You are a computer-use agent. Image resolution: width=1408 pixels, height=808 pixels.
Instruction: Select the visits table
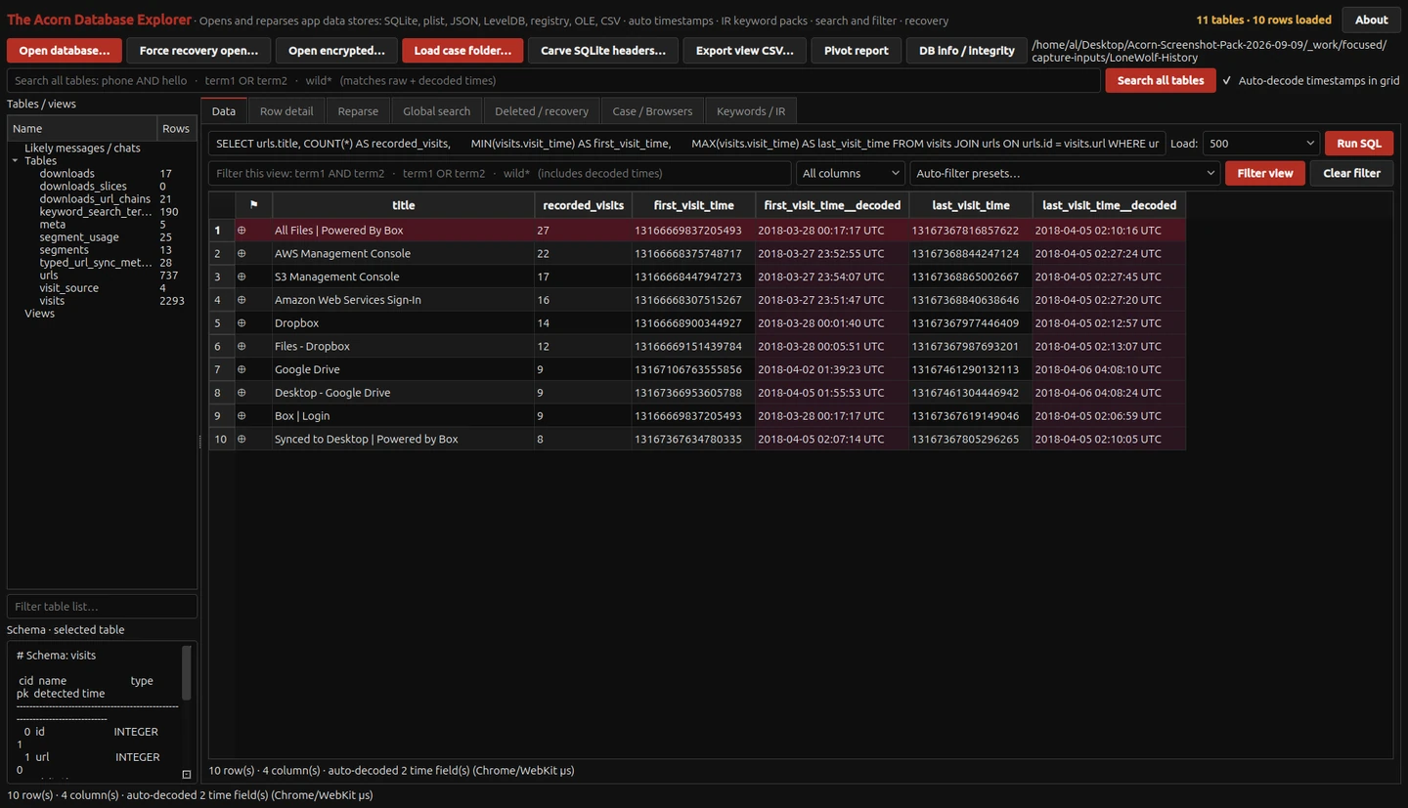[52, 301]
